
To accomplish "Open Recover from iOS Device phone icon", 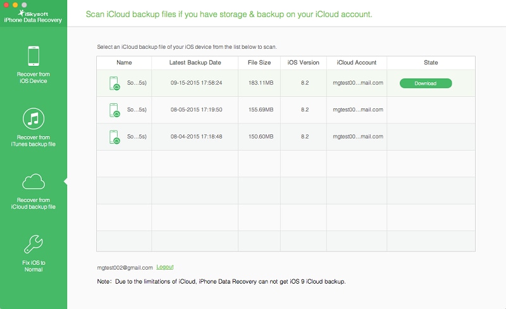I will 34,56.
